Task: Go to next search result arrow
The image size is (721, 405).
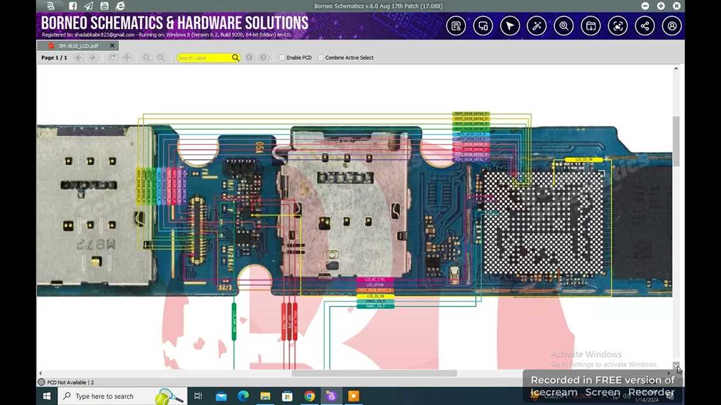Action: click(264, 58)
